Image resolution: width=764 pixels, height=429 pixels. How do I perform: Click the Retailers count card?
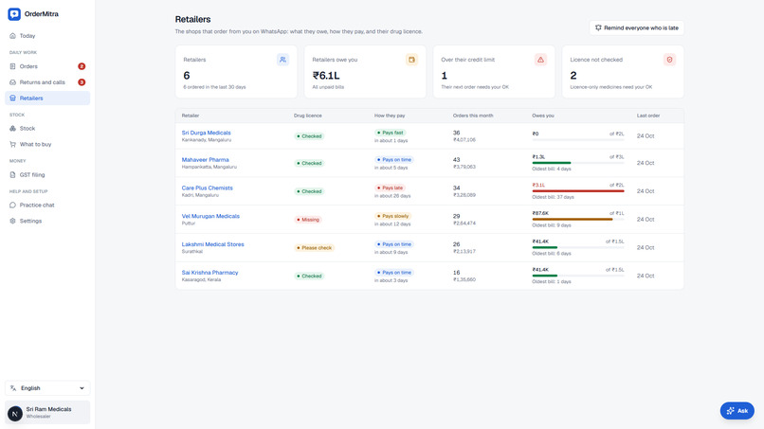(x=236, y=72)
